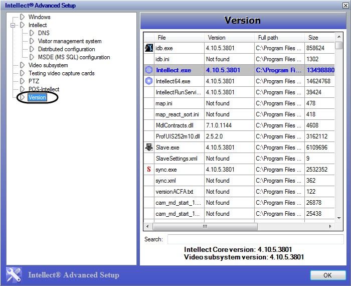Image resolution: width=351 pixels, height=286 pixels.
Task: Select the Slave.exe file name
Action: [167, 148]
